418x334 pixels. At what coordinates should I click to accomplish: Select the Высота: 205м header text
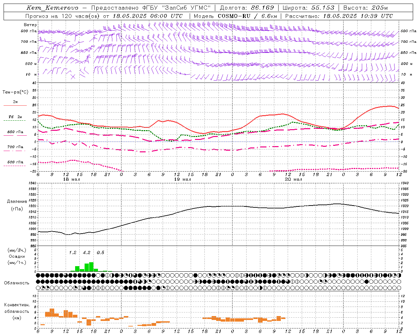click(x=365, y=8)
